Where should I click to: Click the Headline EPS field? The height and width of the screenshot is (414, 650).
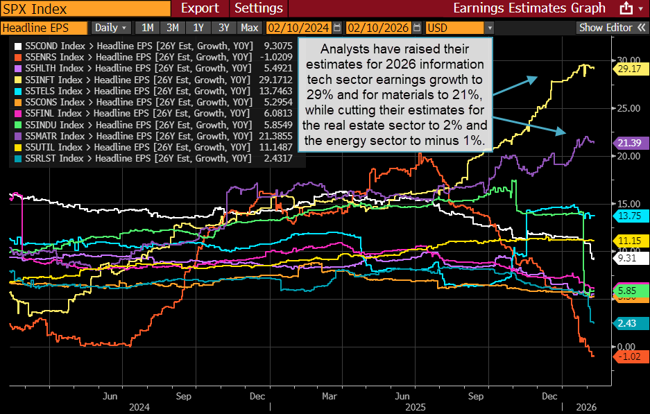pyautogui.click(x=43, y=28)
